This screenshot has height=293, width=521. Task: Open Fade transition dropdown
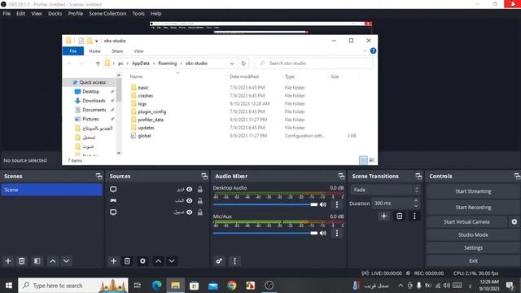(385, 190)
